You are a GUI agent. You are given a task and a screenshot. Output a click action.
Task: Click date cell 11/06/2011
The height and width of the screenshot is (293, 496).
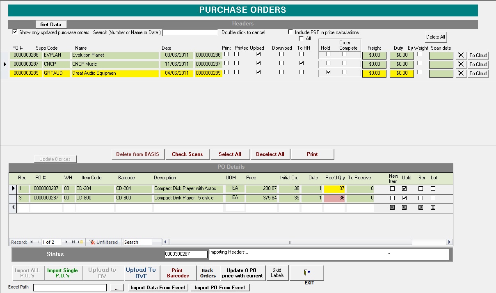point(177,64)
